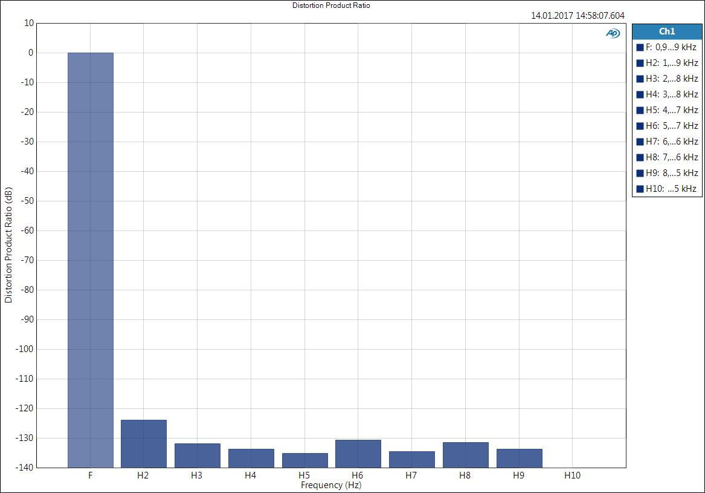
Task: Click the H6 legend color swatch
Action: [x=640, y=126]
